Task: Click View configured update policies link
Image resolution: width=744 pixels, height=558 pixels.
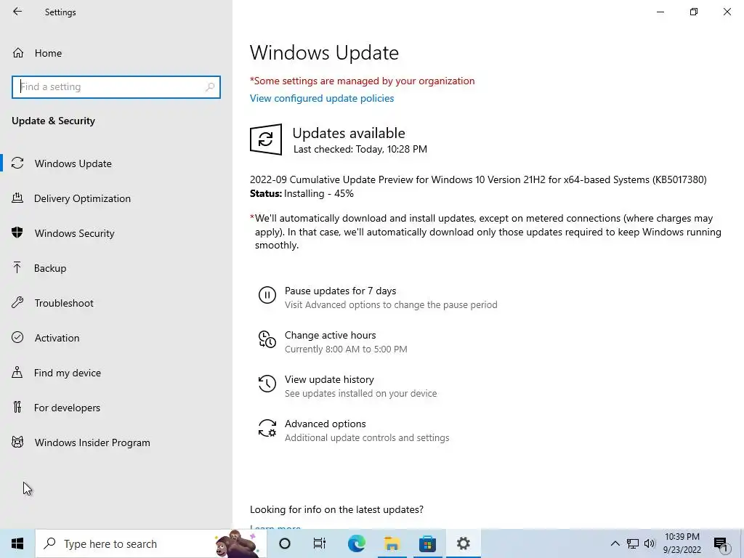Action: pos(322,98)
